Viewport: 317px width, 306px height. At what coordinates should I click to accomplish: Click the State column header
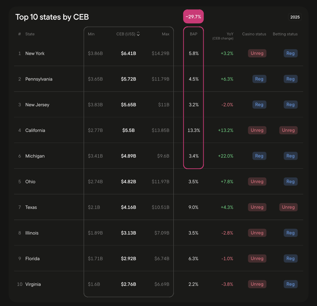tap(30, 34)
